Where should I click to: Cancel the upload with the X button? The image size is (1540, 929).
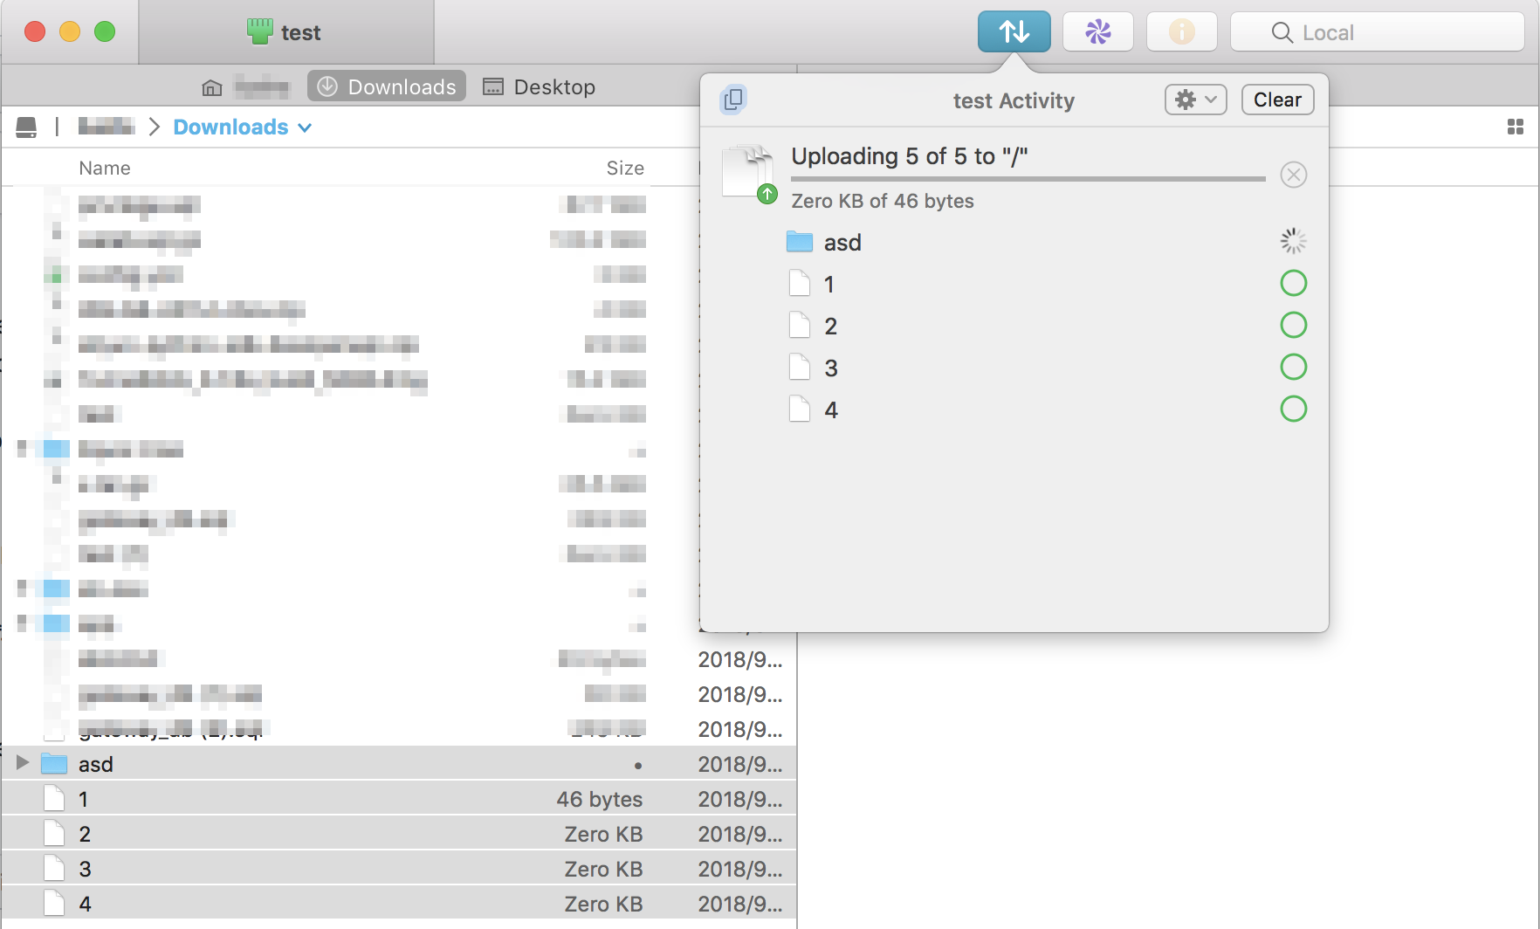pyautogui.click(x=1293, y=175)
